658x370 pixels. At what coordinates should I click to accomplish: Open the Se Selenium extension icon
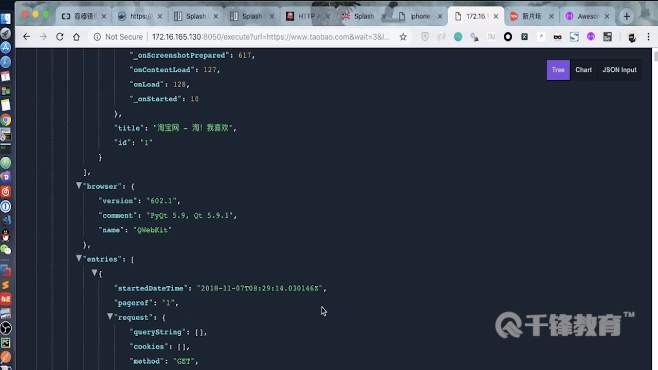click(607, 37)
